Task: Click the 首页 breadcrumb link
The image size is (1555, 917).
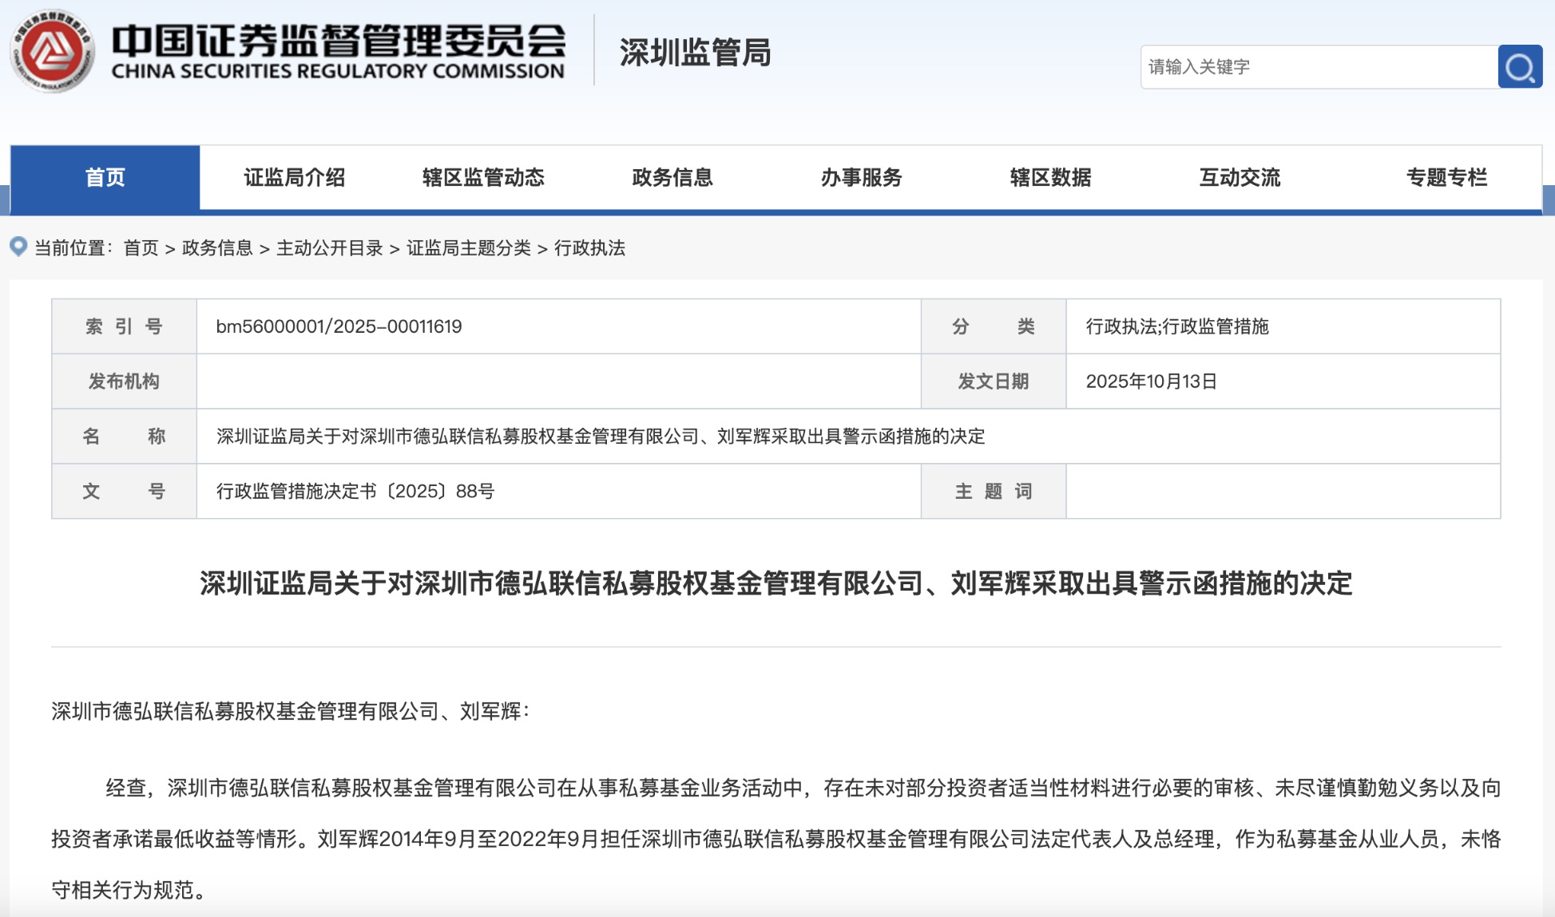Action: coord(141,248)
